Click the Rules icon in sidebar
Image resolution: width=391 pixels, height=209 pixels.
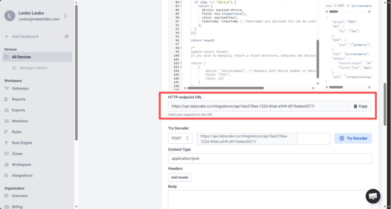click(x=6, y=132)
